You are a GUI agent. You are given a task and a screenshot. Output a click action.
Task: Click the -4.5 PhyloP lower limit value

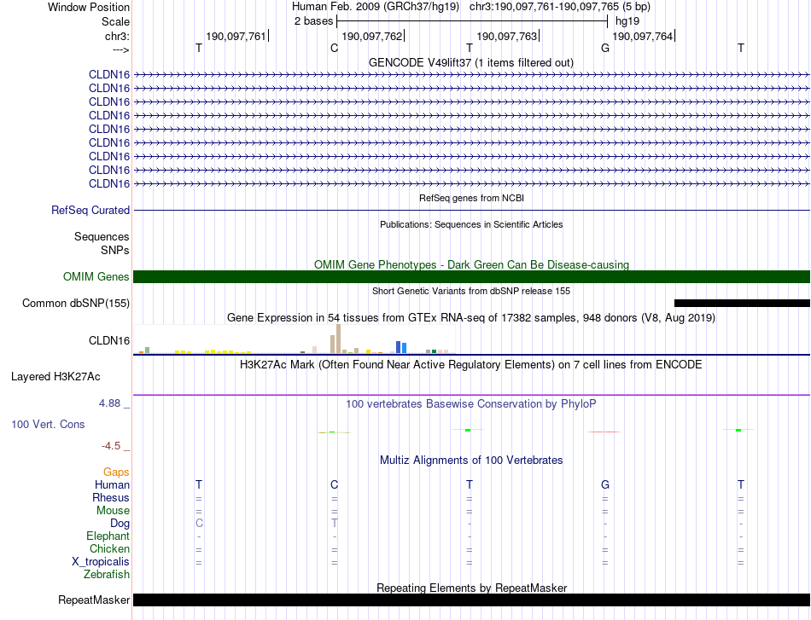pos(111,446)
